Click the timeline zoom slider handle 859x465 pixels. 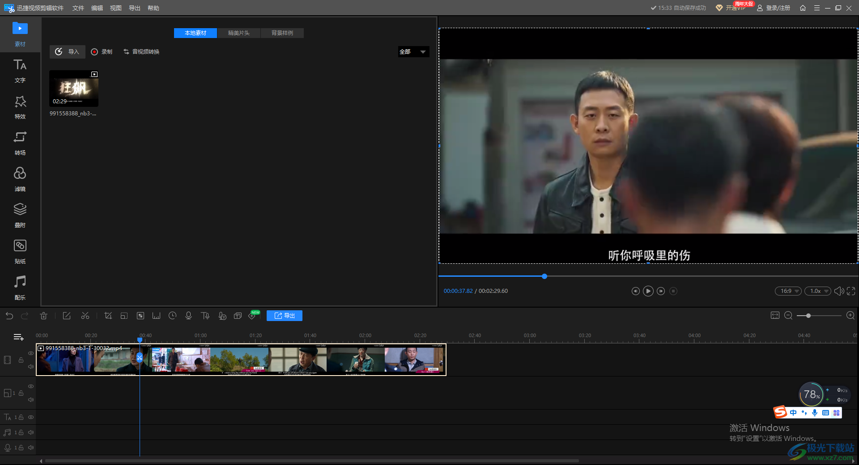coord(808,316)
